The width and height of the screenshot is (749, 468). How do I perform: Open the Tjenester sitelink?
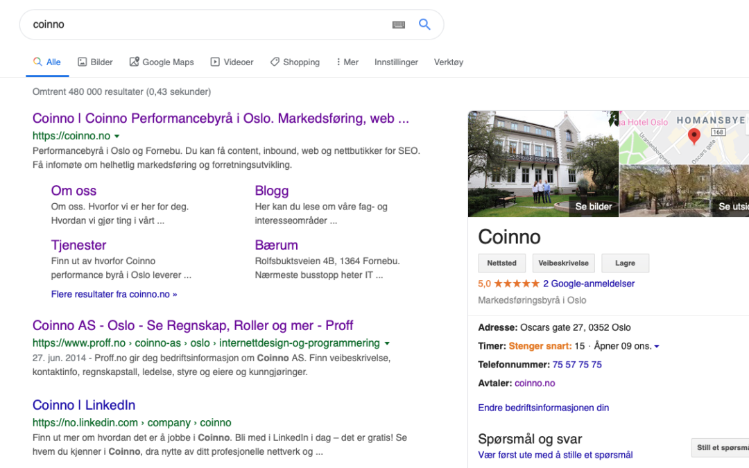click(x=79, y=245)
